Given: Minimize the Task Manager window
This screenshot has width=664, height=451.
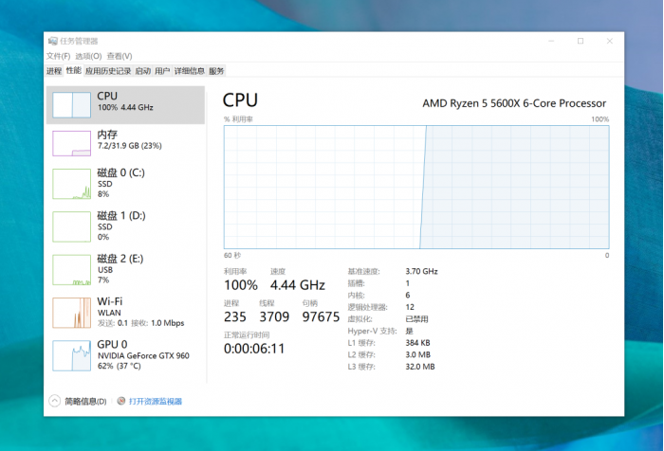Looking at the screenshot, I should click(551, 41).
